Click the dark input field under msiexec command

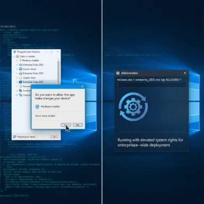151,85
